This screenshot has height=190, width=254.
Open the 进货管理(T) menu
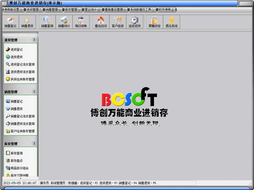tap(33, 9)
